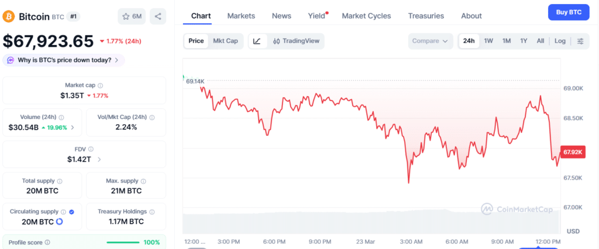
Task: Switch chart to Mkt Cap view
Action: [x=225, y=41]
